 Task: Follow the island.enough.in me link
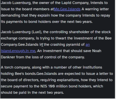tap(18, 51)
